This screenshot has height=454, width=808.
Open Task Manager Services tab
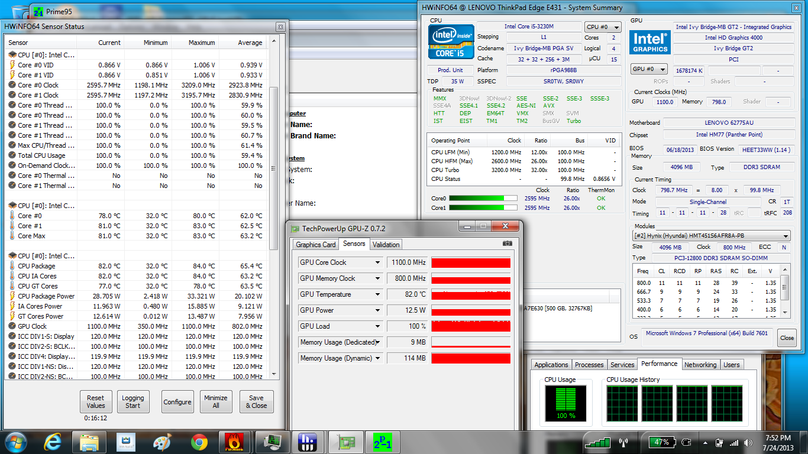point(622,365)
